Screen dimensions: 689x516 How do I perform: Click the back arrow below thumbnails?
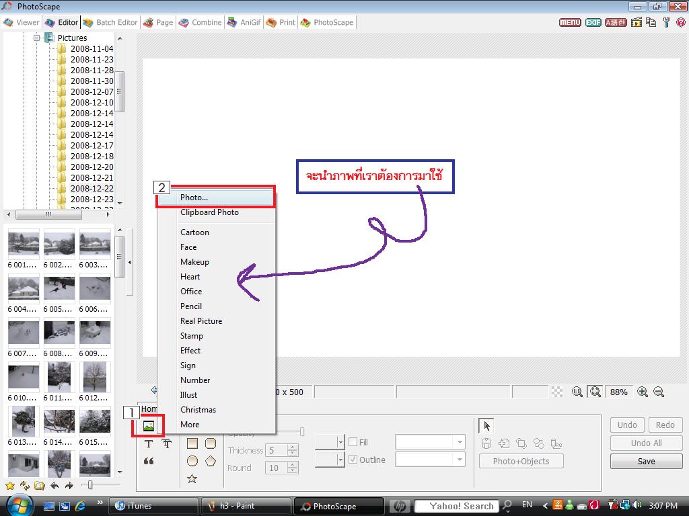pos(55,486)
